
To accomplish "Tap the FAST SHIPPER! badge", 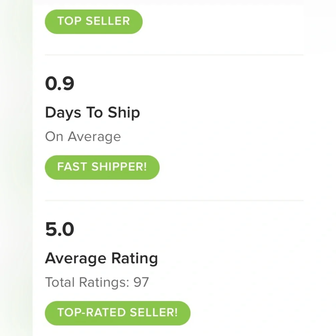I will coord(102,167).
